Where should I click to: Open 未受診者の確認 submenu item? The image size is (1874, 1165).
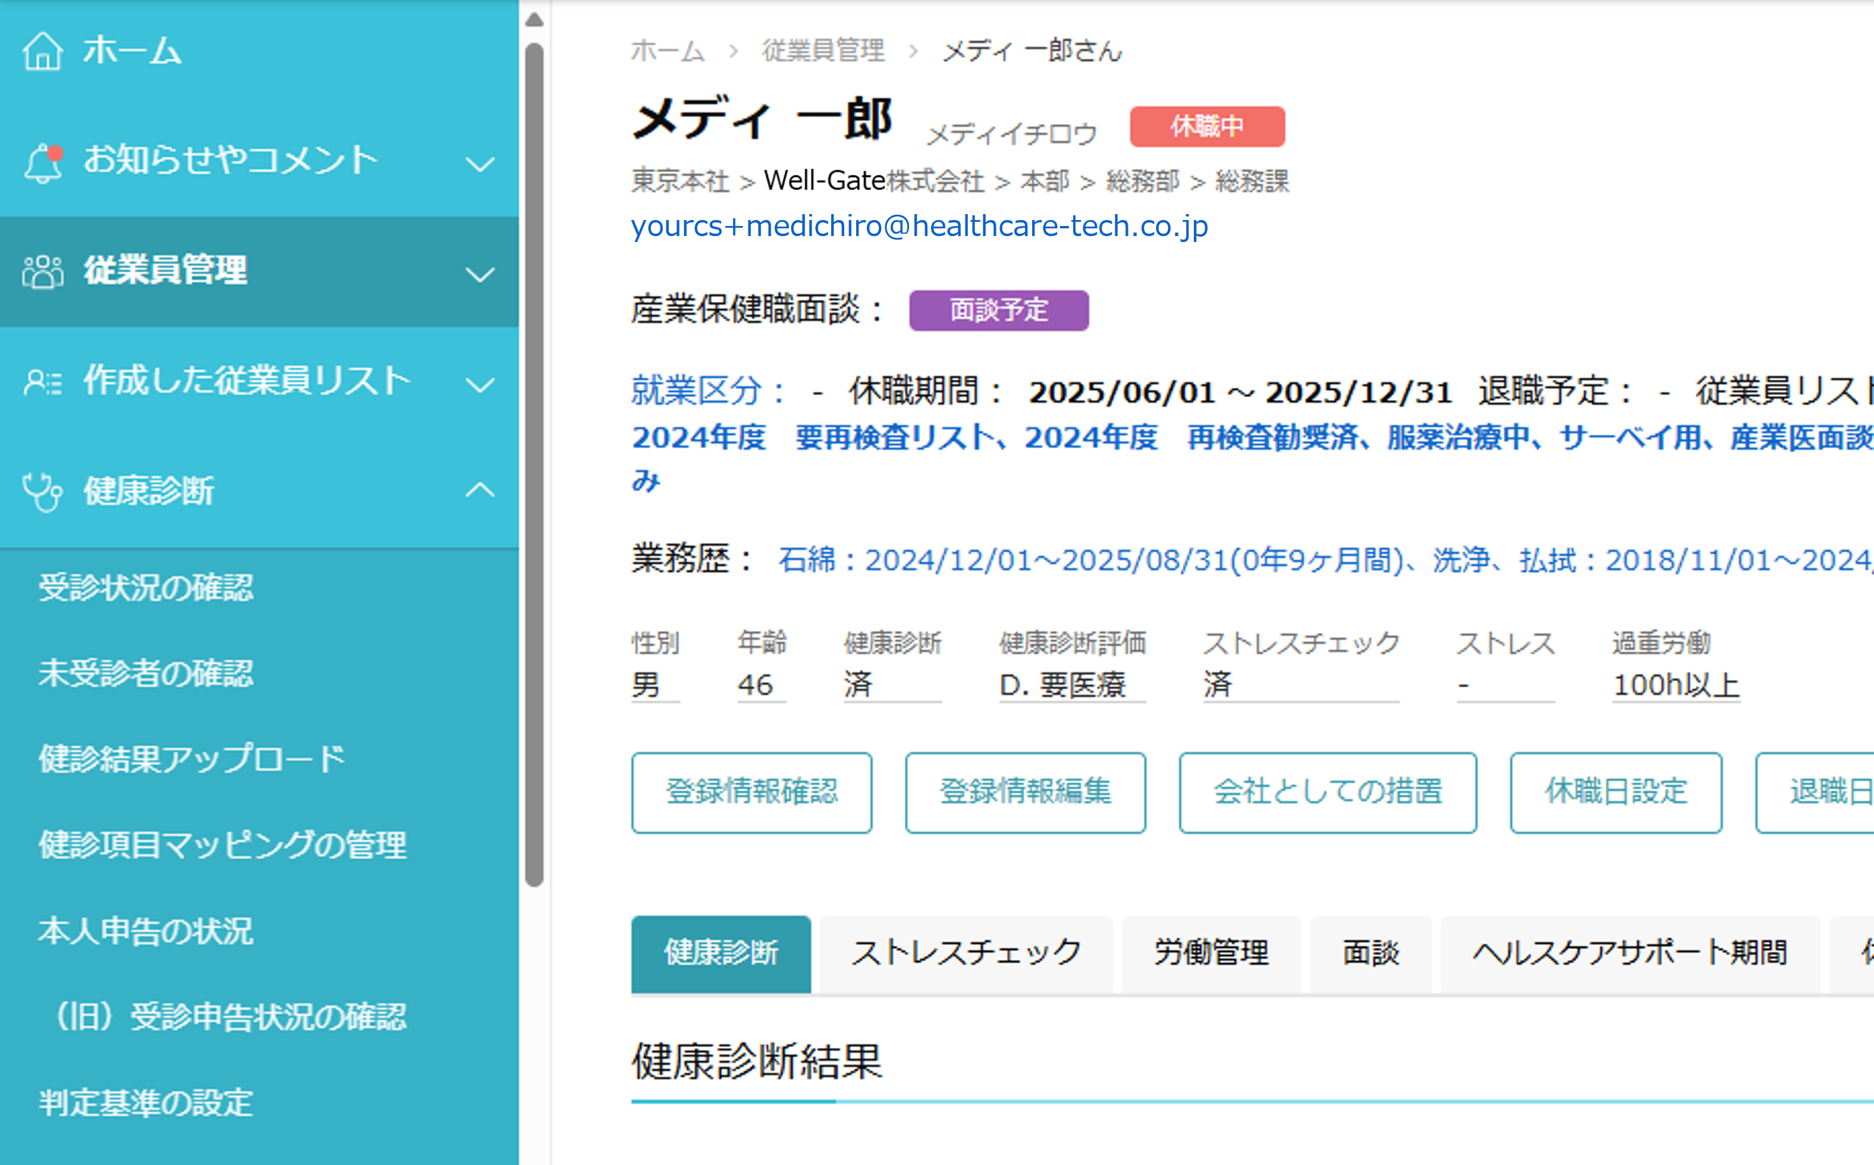[x=146, y=673]
